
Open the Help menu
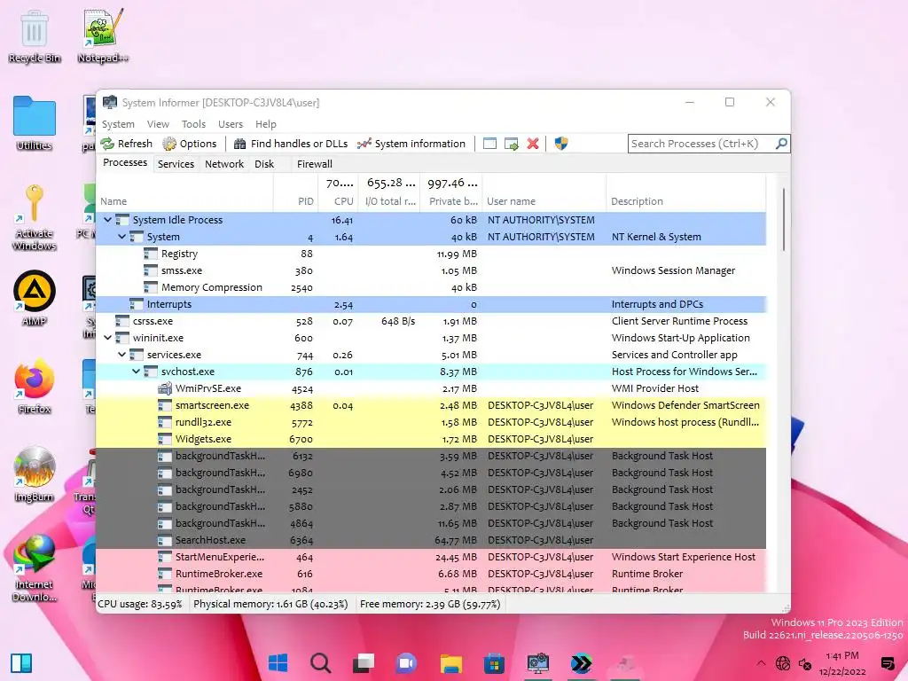tap(266, 124)
